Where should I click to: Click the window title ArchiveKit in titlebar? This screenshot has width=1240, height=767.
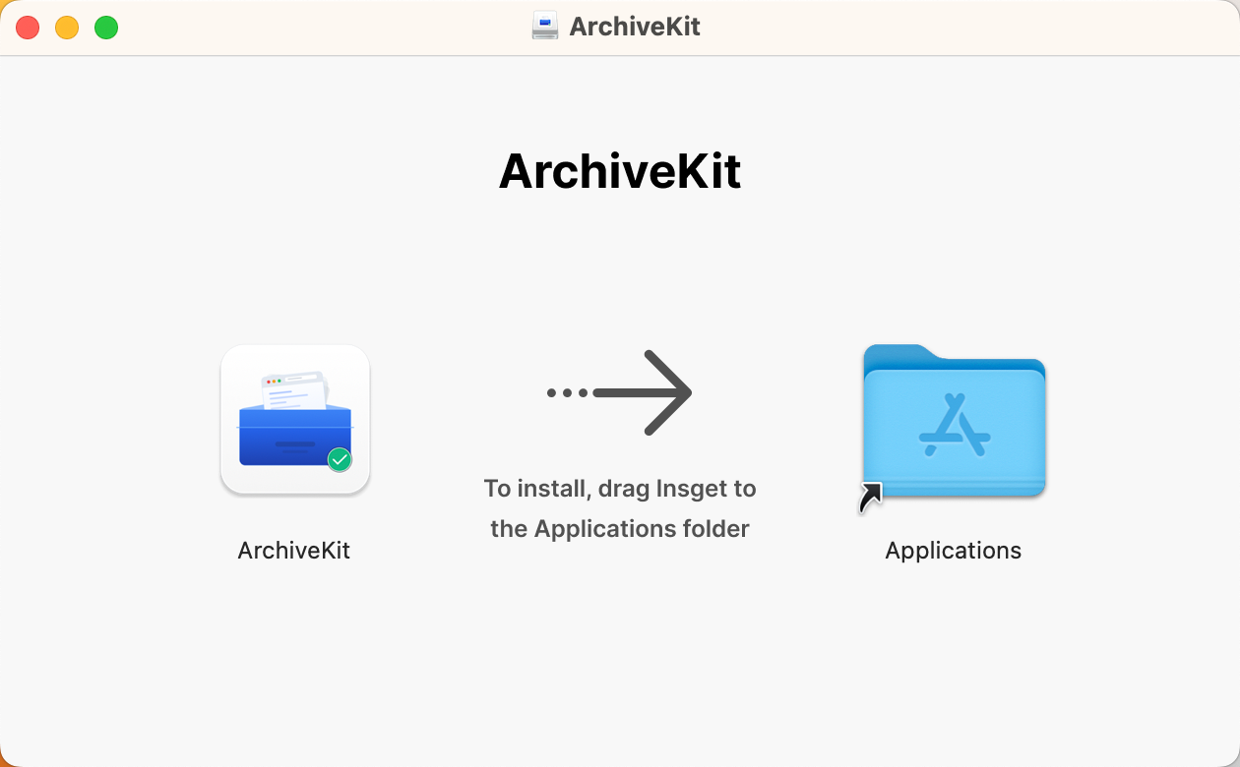tap(634, 26)
